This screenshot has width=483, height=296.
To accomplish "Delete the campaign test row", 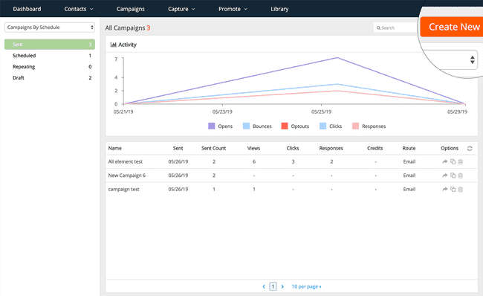I will 460,190.
